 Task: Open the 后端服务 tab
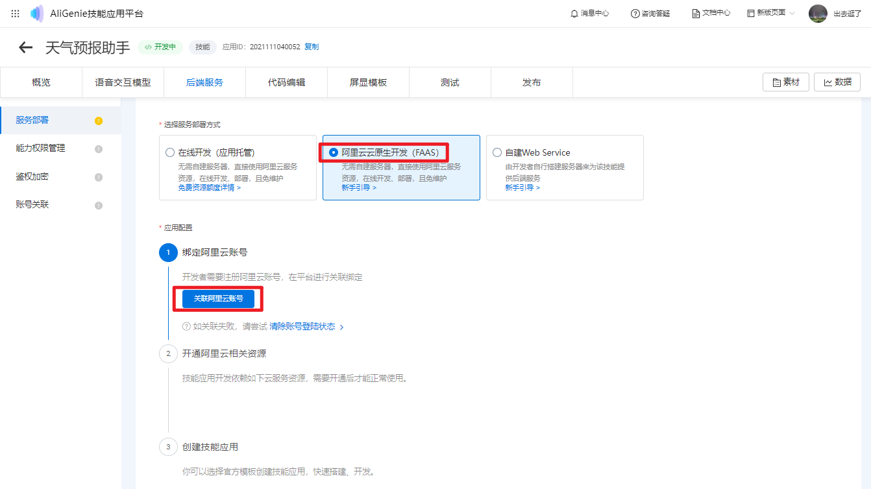[204, 82]
